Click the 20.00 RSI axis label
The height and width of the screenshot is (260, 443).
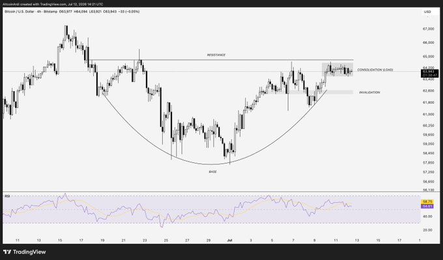pyautogui.click(x=427, y=230)
